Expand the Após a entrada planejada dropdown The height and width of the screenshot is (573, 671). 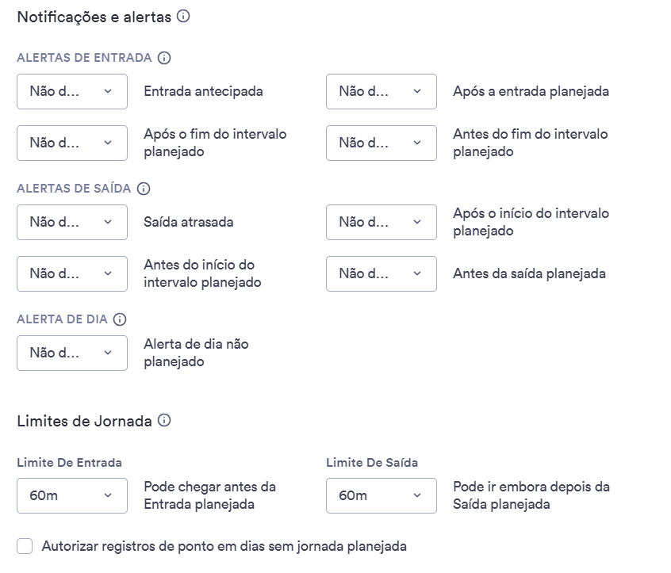382,91
